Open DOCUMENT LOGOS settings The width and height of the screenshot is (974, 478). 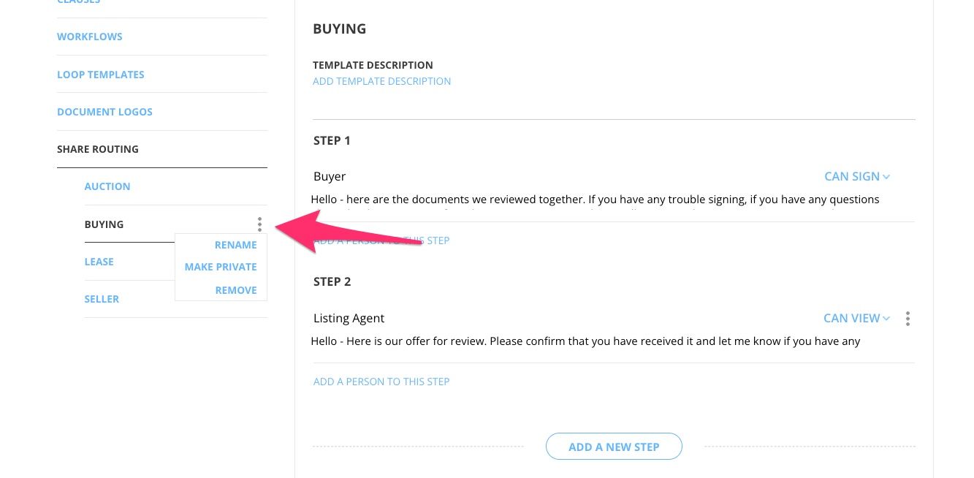tap(104, 111)
